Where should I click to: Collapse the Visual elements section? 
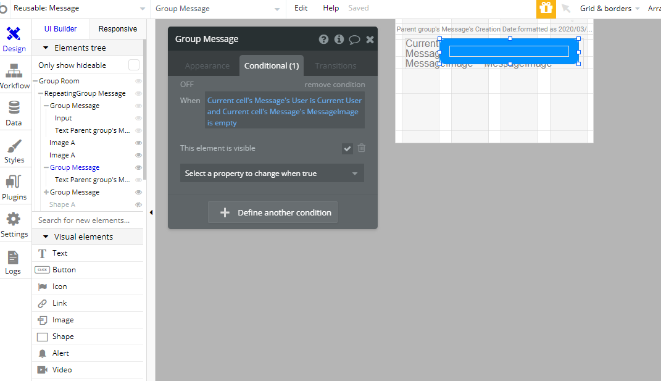pyautogui.click(x=46, y=237)
